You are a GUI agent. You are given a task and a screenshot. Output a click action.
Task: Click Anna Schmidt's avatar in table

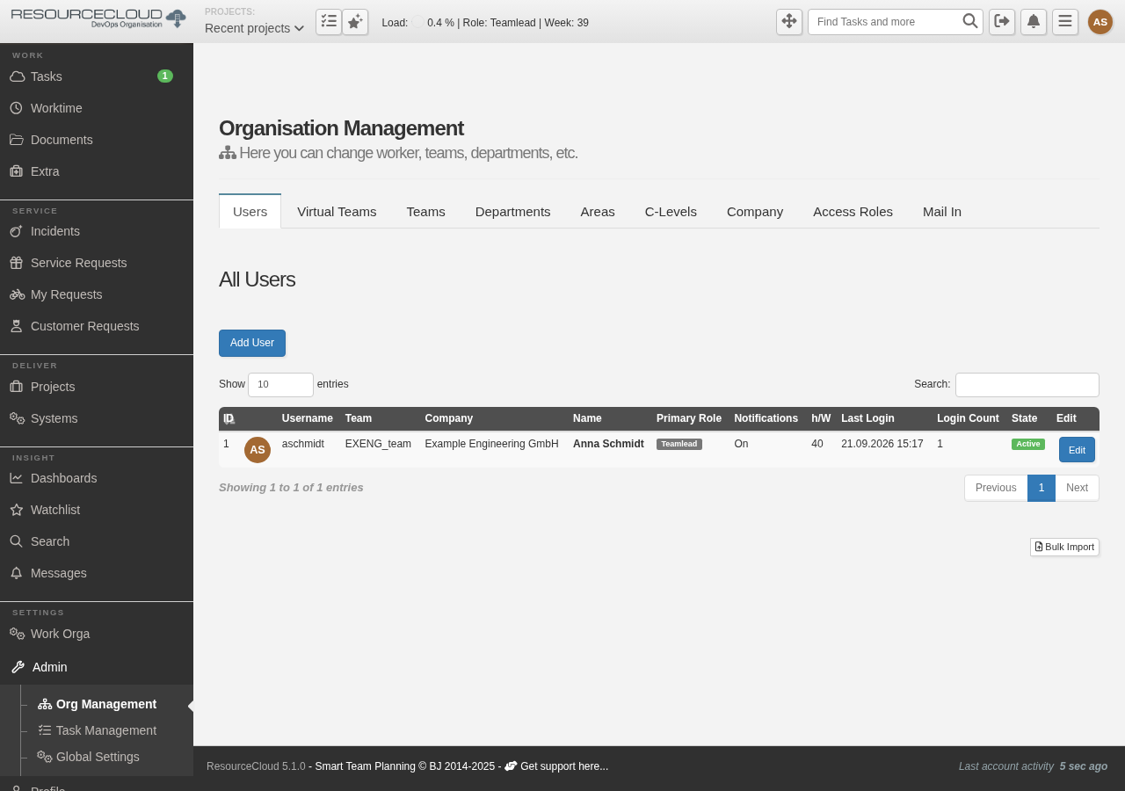click(258, 450)
